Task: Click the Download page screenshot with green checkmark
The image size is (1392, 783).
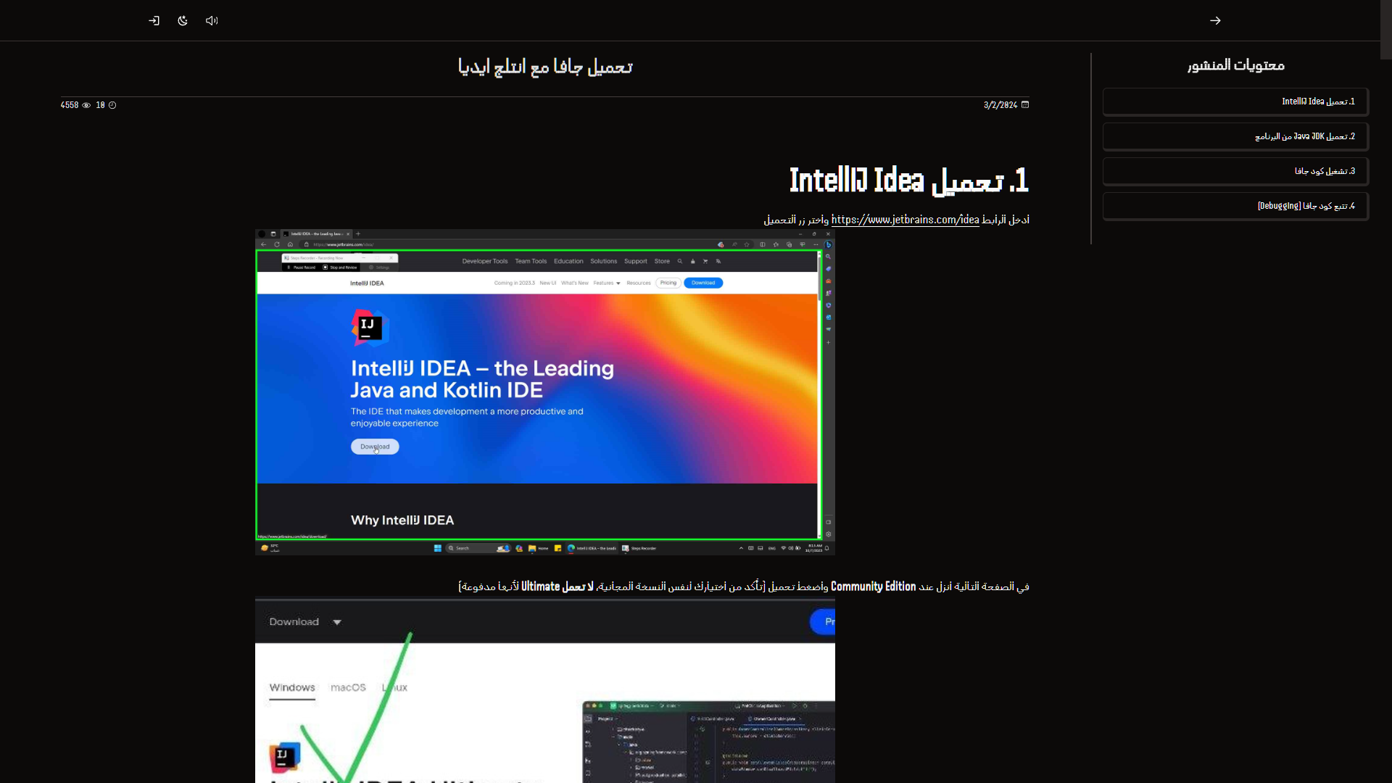Action: click(545, 689)
